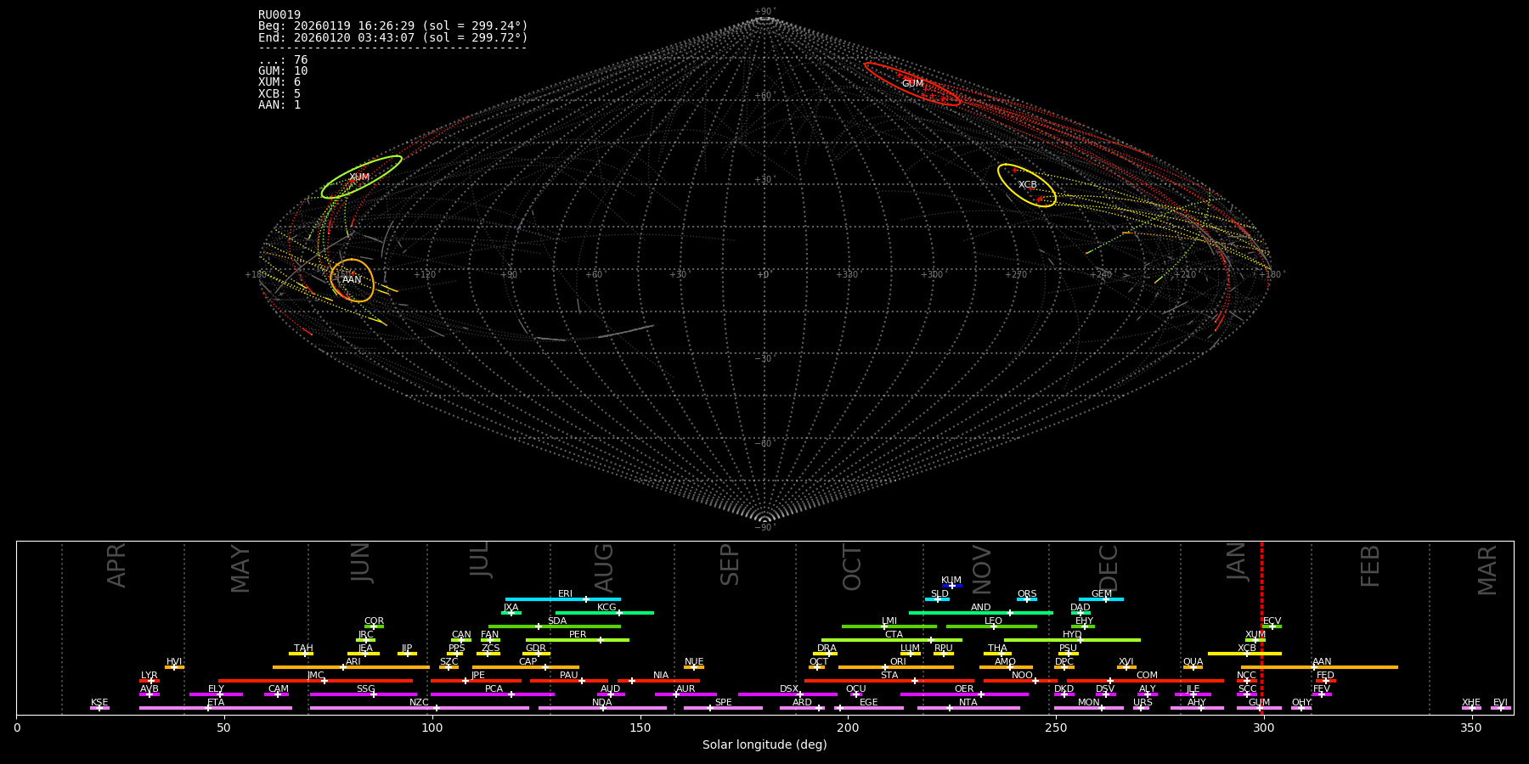Click the ECV shower label in timeline

1272,621
